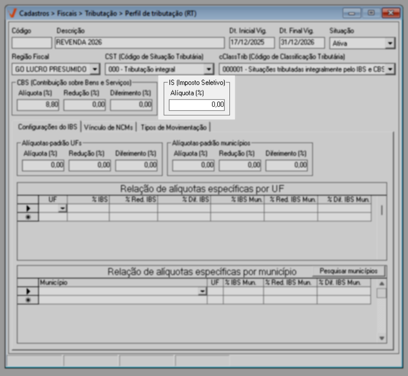Expand the cClassTrib classification dropdown
The width and height of the screenshot is (408, 376).
pos(390,69)
